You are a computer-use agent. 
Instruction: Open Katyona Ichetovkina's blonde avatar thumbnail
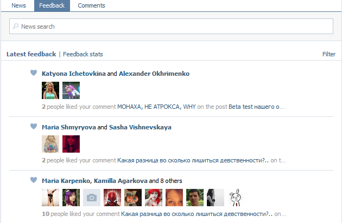pos(50,90)
